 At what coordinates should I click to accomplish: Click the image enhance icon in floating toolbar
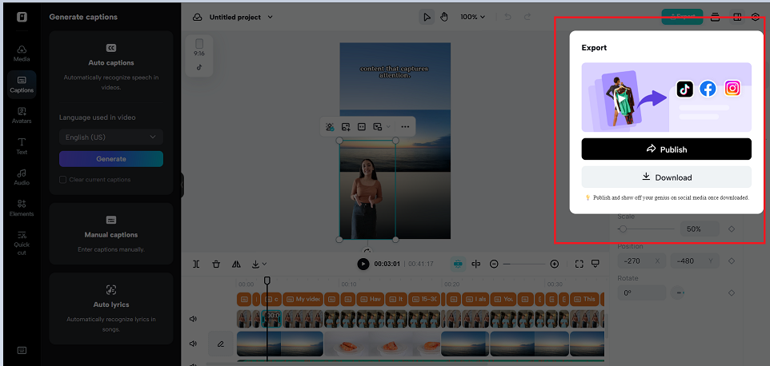(x=346, y=127)
